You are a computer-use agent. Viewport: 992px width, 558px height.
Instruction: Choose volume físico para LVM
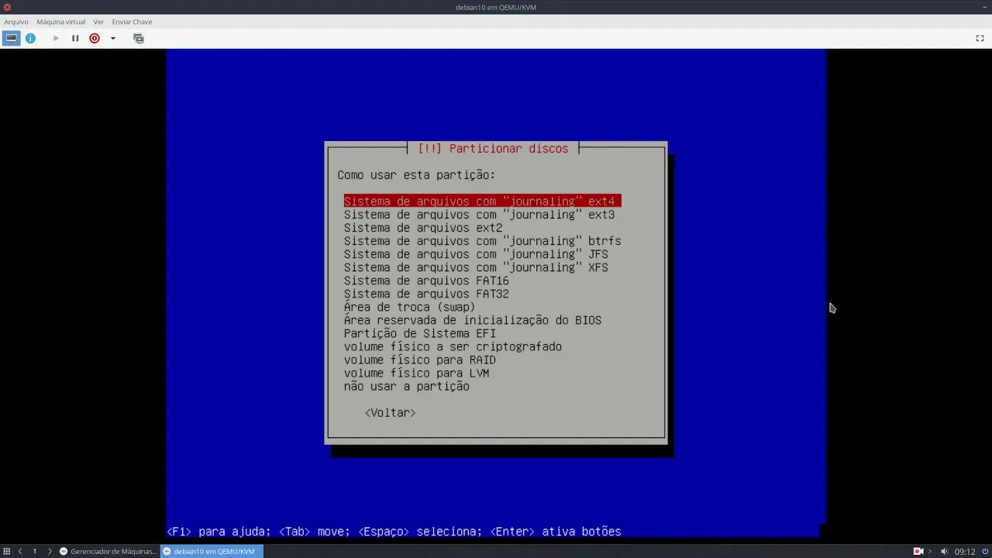[x=416, y=373]
